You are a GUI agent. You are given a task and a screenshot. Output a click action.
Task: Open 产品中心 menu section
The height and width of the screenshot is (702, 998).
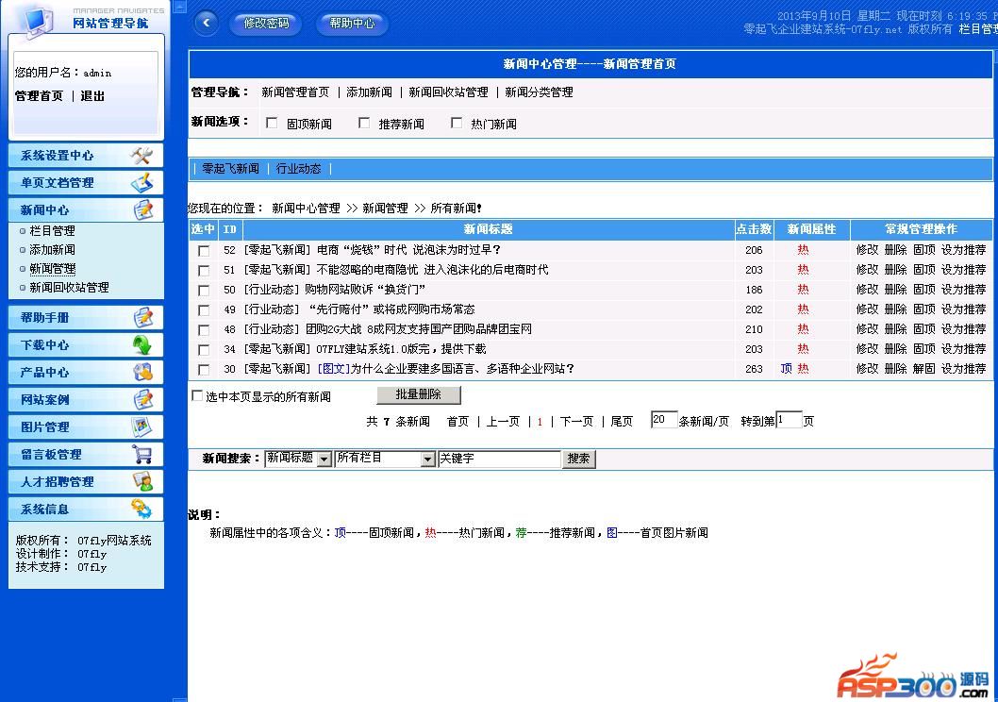86,373
